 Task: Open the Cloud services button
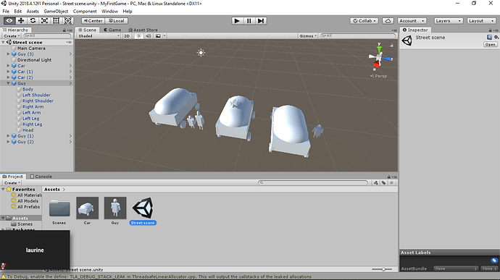(x=388, y=21)
